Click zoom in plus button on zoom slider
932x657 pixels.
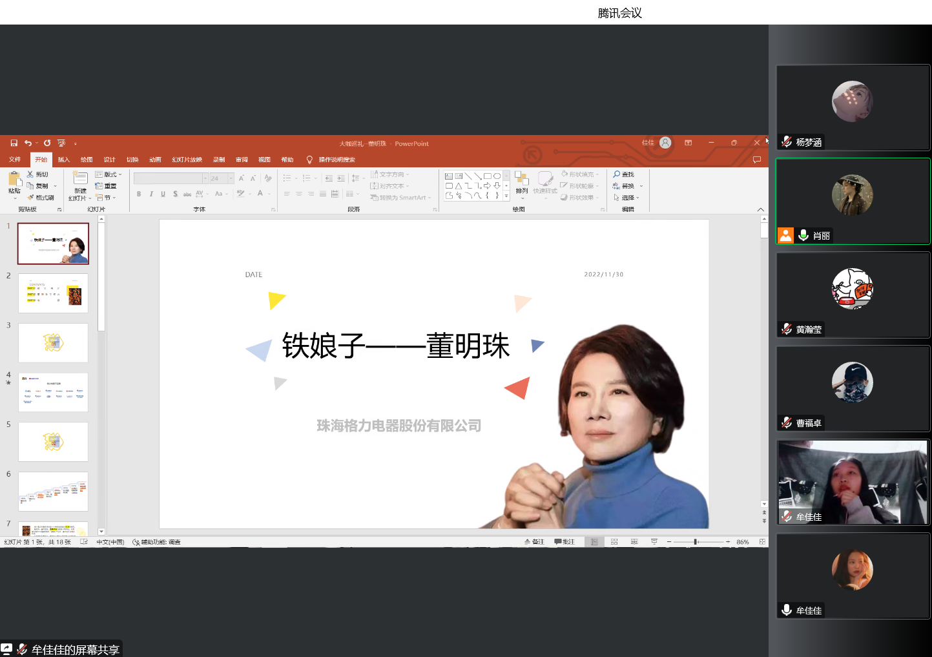tap(728, 542)
